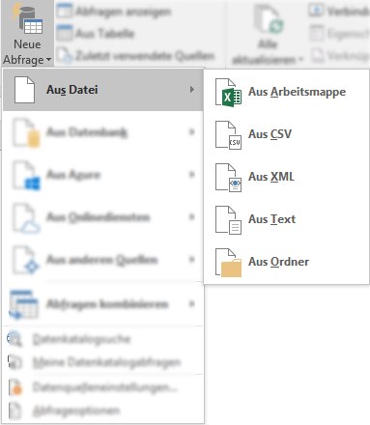Image resolution: width=370 pixels, height=425 pixels.
Task: Choose Aus Text in the submenu
Action: (x=286, y=219)
